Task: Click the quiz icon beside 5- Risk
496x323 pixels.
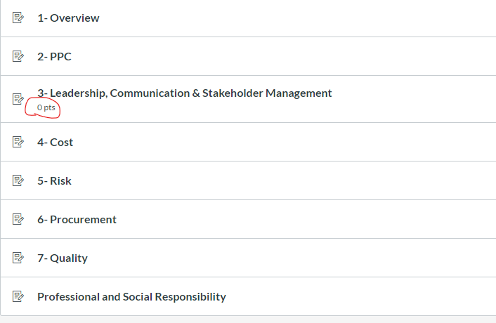Action: (18, 181)
